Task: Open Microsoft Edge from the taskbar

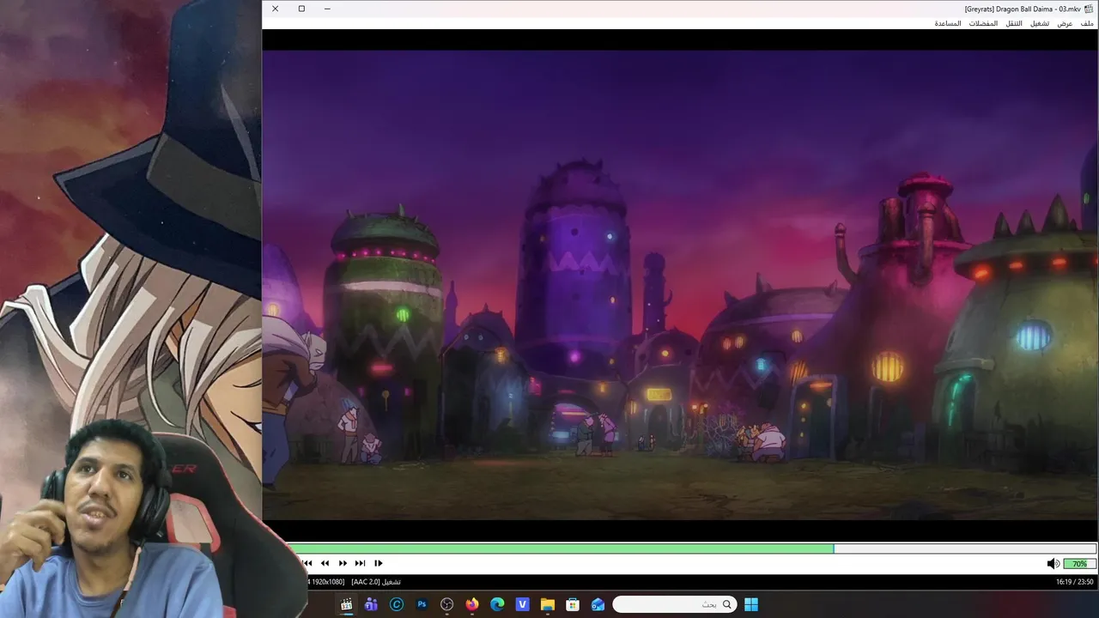Action: (497, 604)
